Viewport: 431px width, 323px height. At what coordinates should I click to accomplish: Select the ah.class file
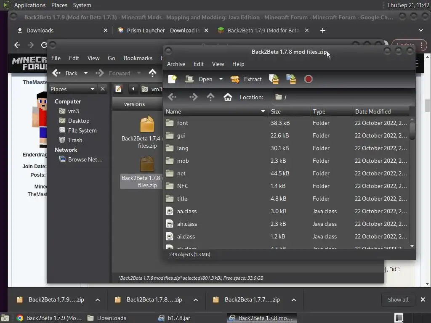pyautogui.click(x=286, y=224)
